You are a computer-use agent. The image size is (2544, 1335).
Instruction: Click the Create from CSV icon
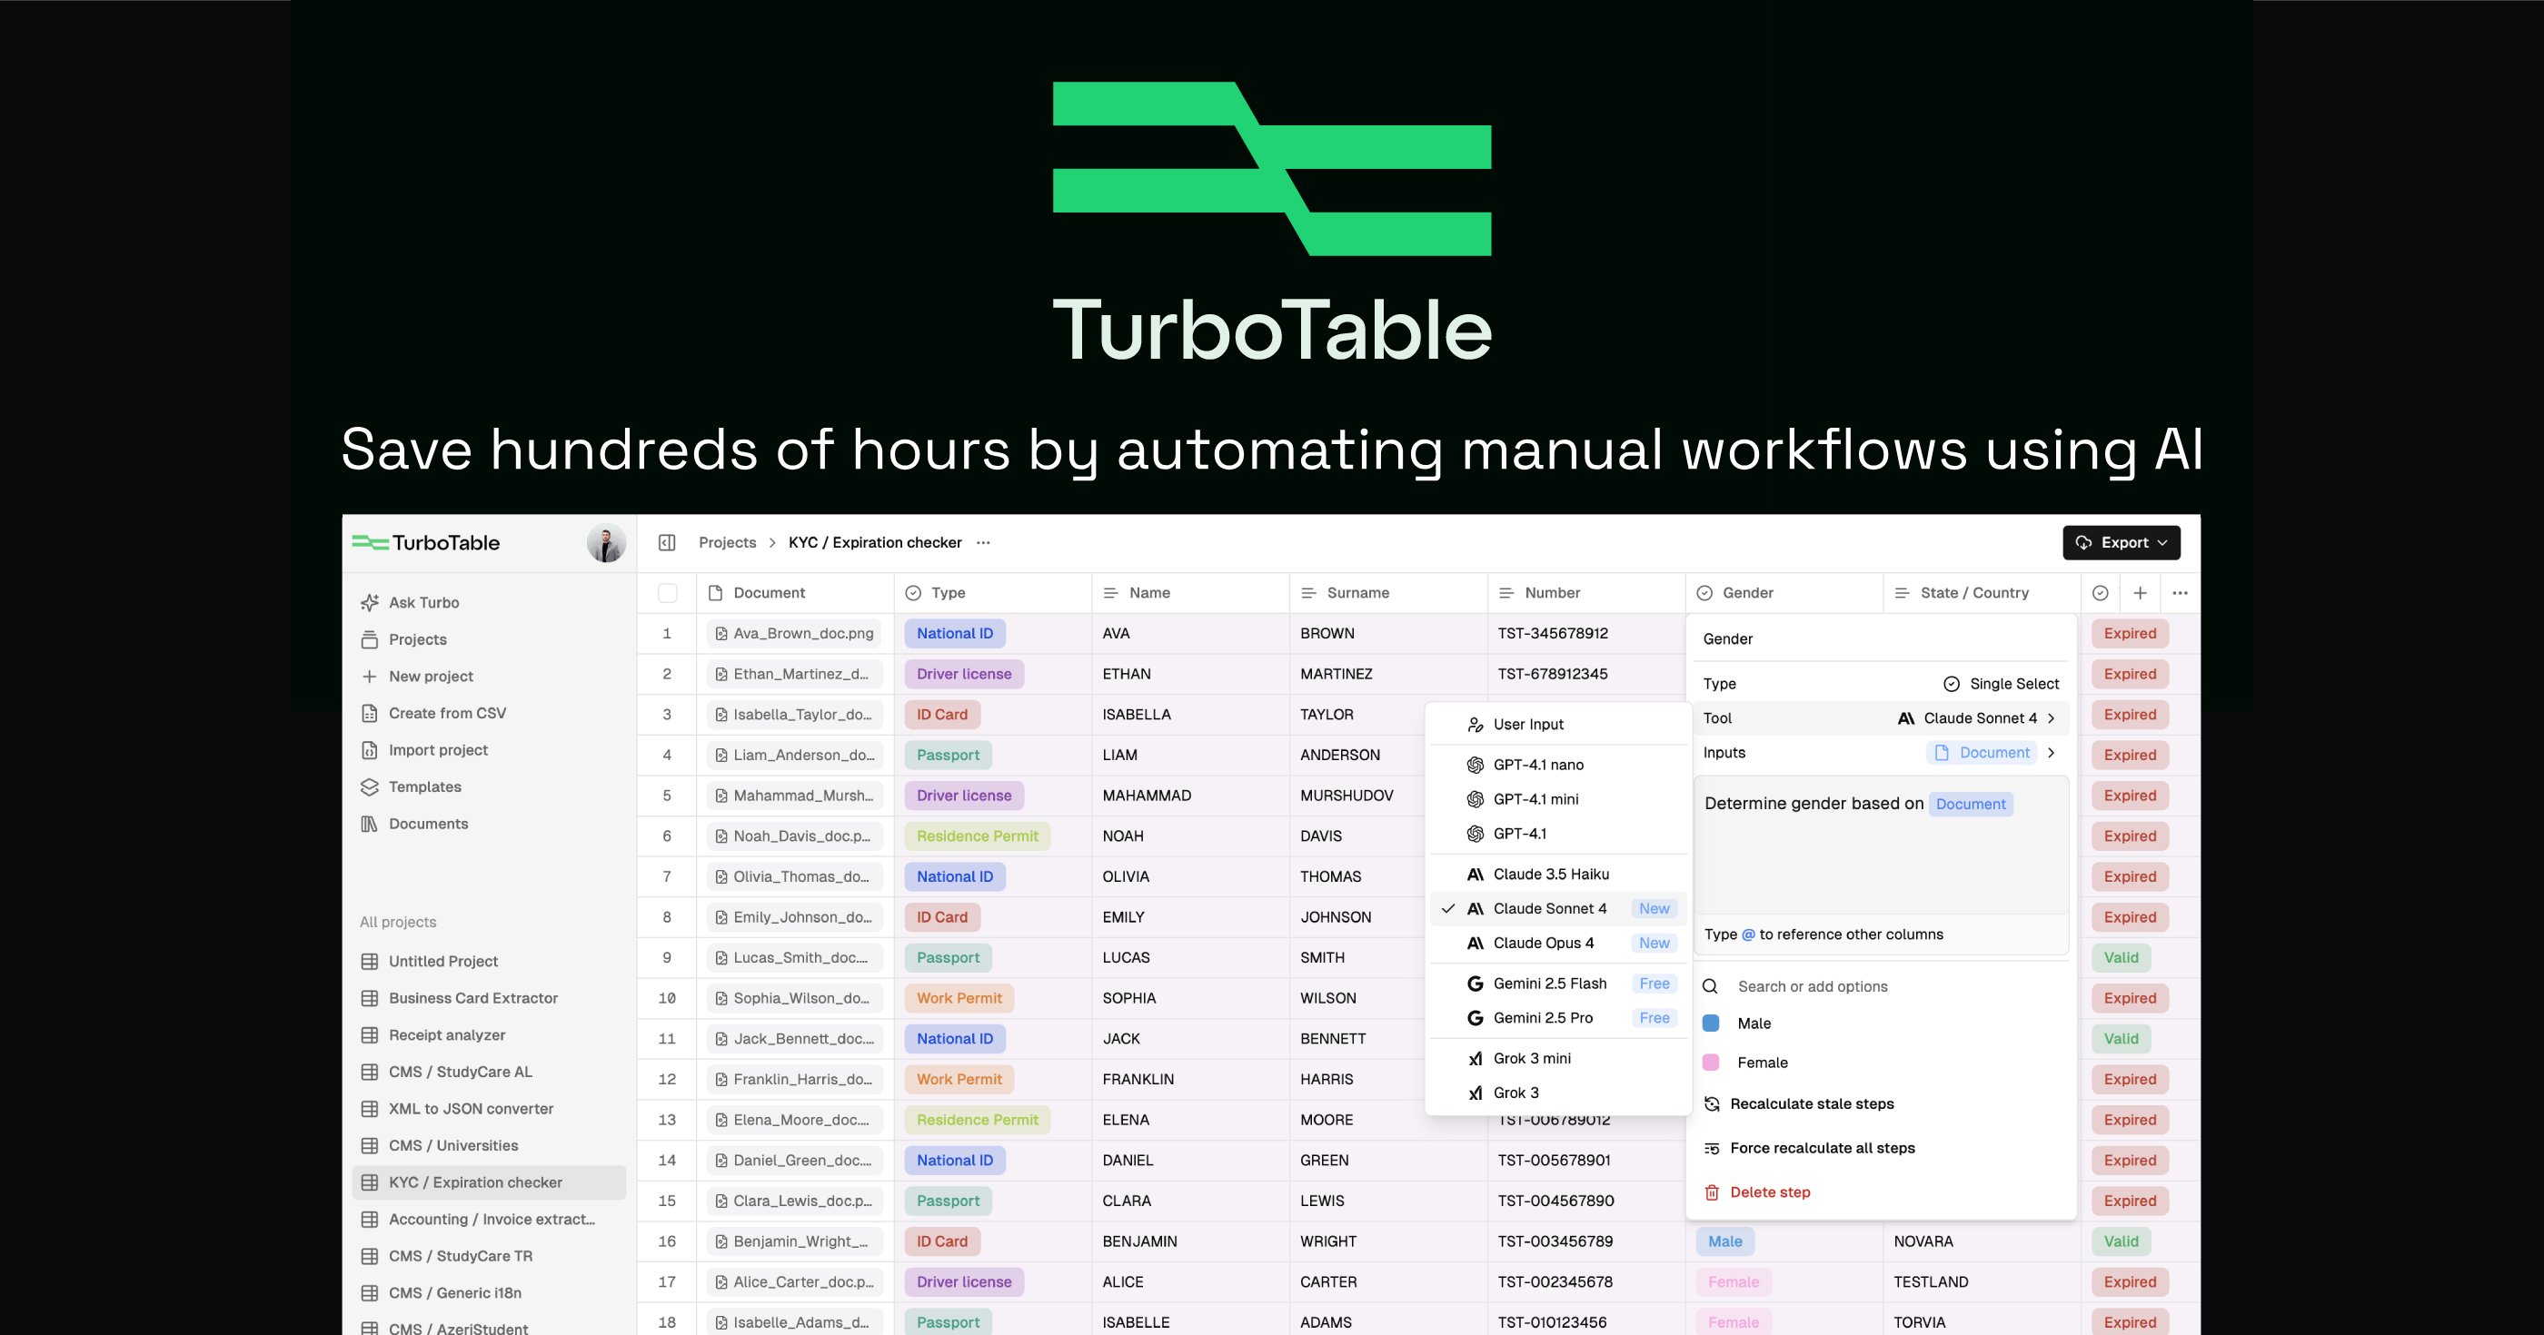click(370, 713)
